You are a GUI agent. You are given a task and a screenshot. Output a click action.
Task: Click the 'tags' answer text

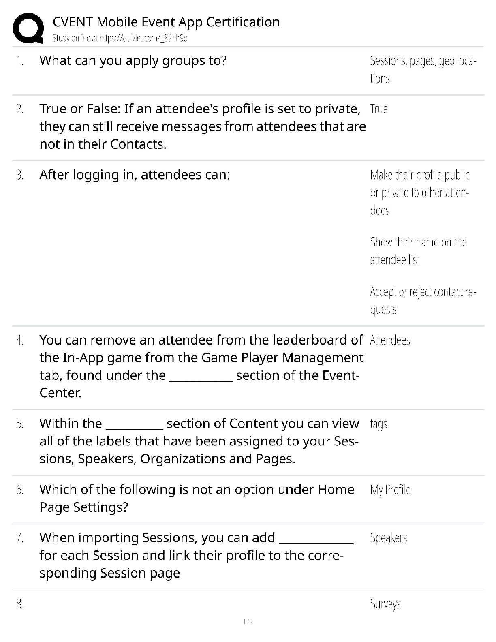coord(378,424)
